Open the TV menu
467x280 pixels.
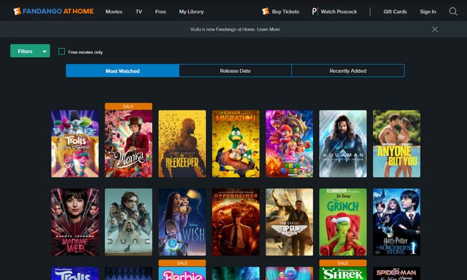[139, 12]
